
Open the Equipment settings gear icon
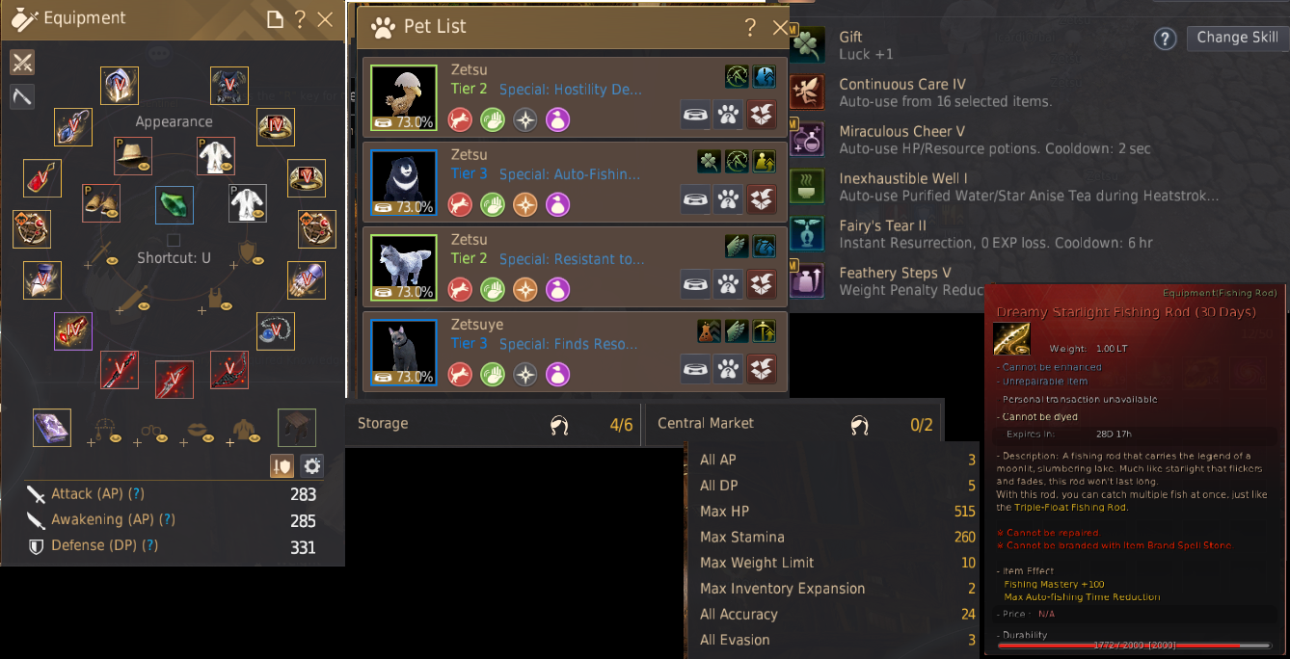pos(311,466)
